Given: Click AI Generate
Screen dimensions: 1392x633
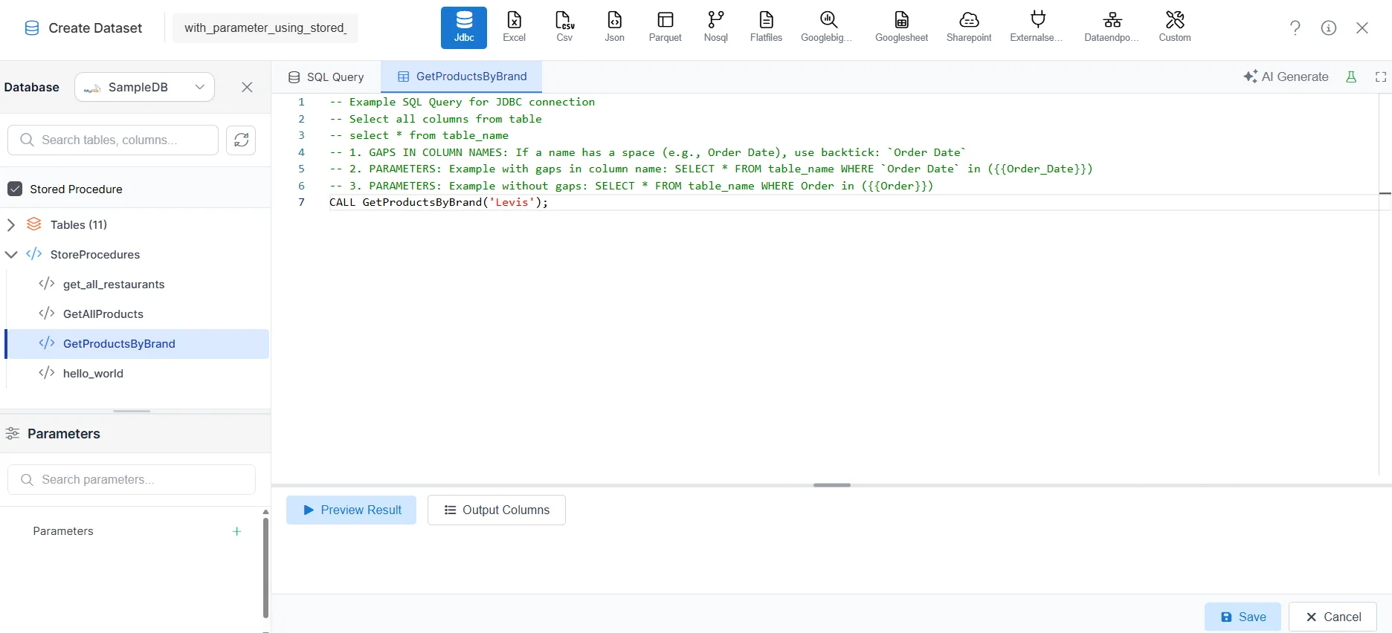Looking at the screenshot, I should click(1286, 77).
